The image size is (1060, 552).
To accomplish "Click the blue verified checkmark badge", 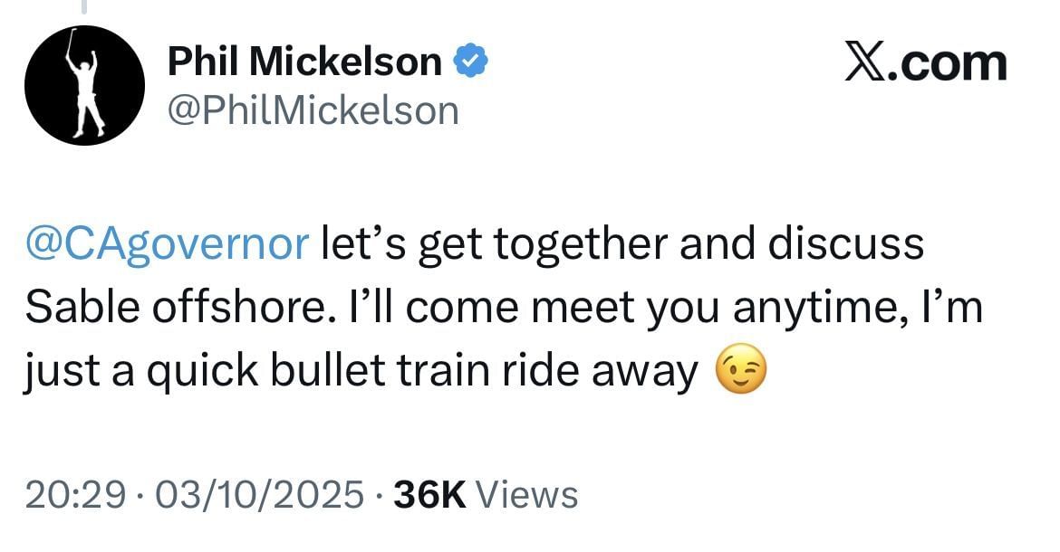I will [471, 62].
